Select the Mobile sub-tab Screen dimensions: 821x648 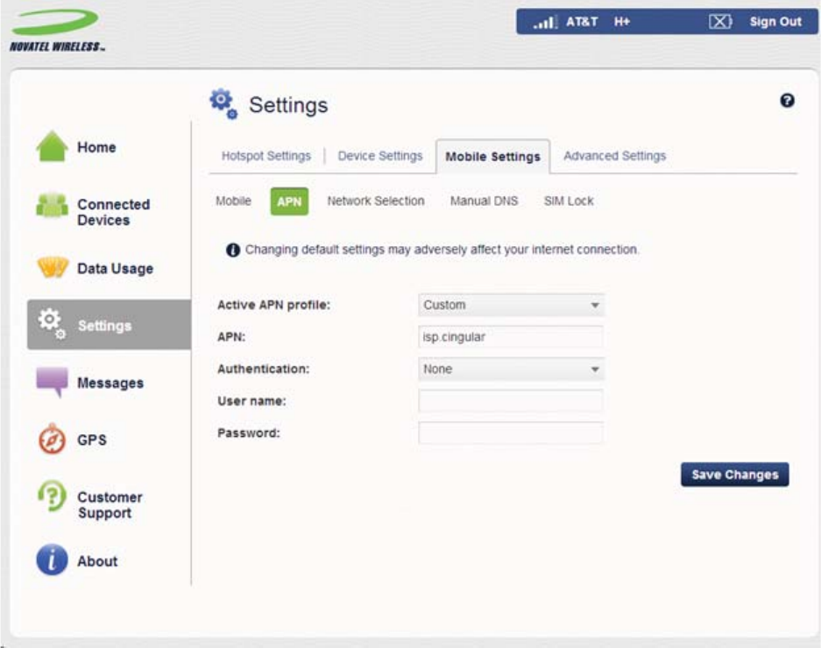coord(234,201)
